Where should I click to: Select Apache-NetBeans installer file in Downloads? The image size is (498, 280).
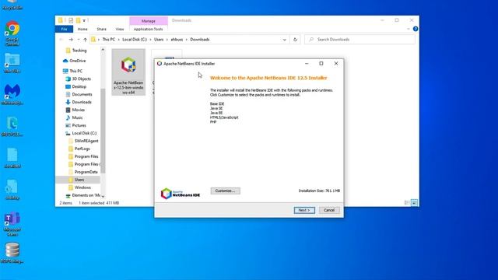[x=128, y=72]
